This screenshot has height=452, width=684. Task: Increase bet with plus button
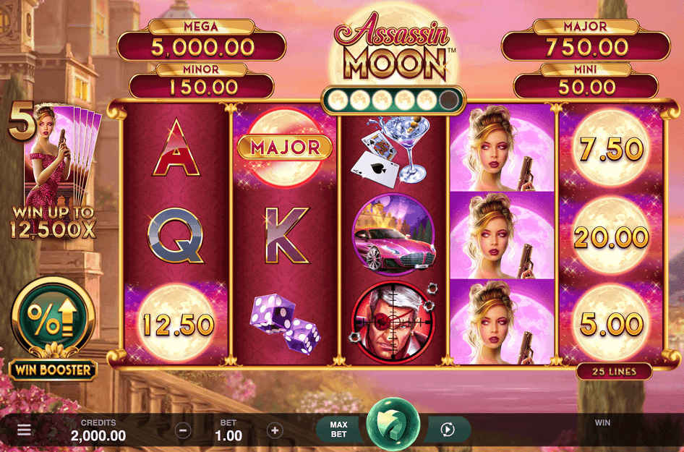(x=275, y=430)
